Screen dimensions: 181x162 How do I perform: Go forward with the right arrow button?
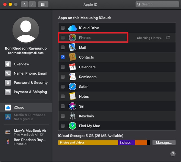point(32,5)
